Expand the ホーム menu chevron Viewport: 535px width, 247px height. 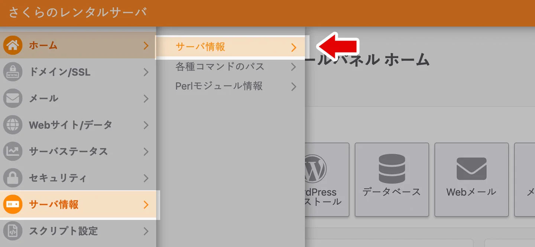tap(146, 46)
